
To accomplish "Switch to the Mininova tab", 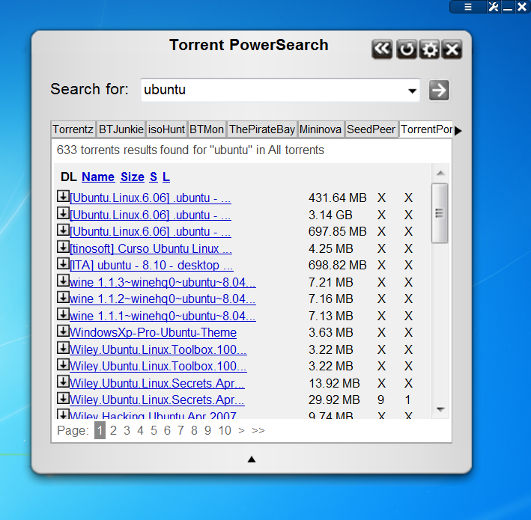I will coord(321,129).
